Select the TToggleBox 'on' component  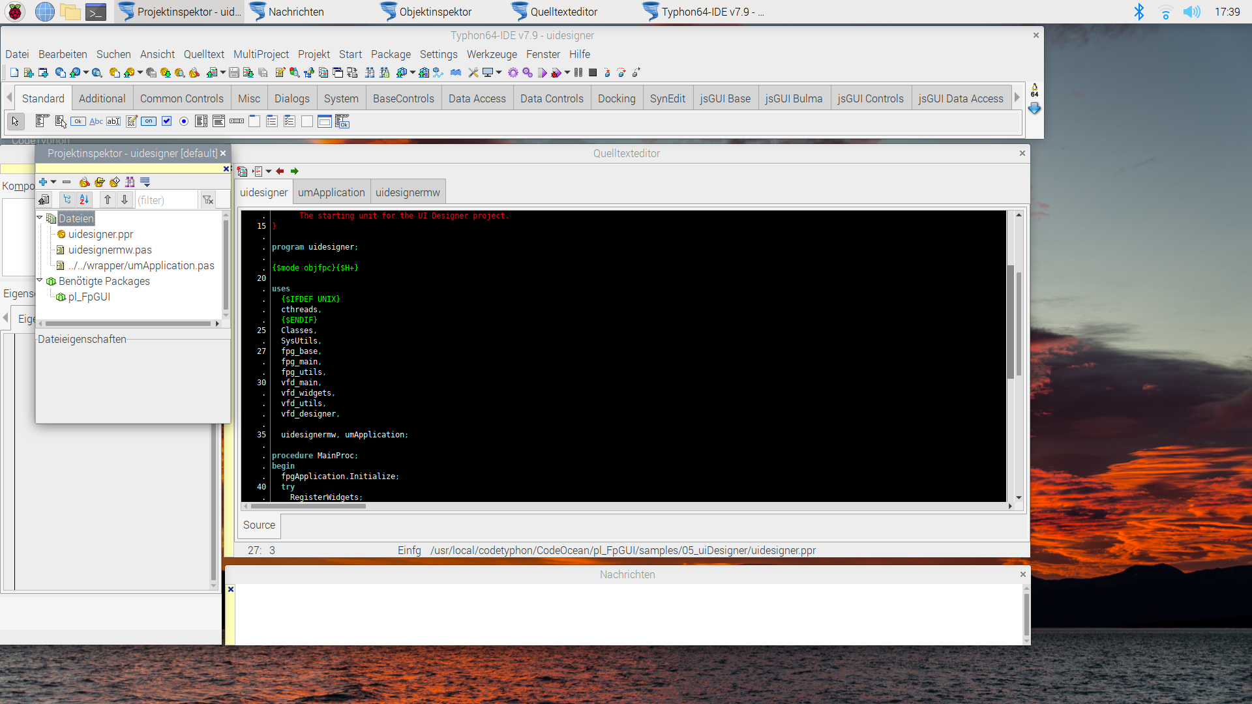point(149,121)
